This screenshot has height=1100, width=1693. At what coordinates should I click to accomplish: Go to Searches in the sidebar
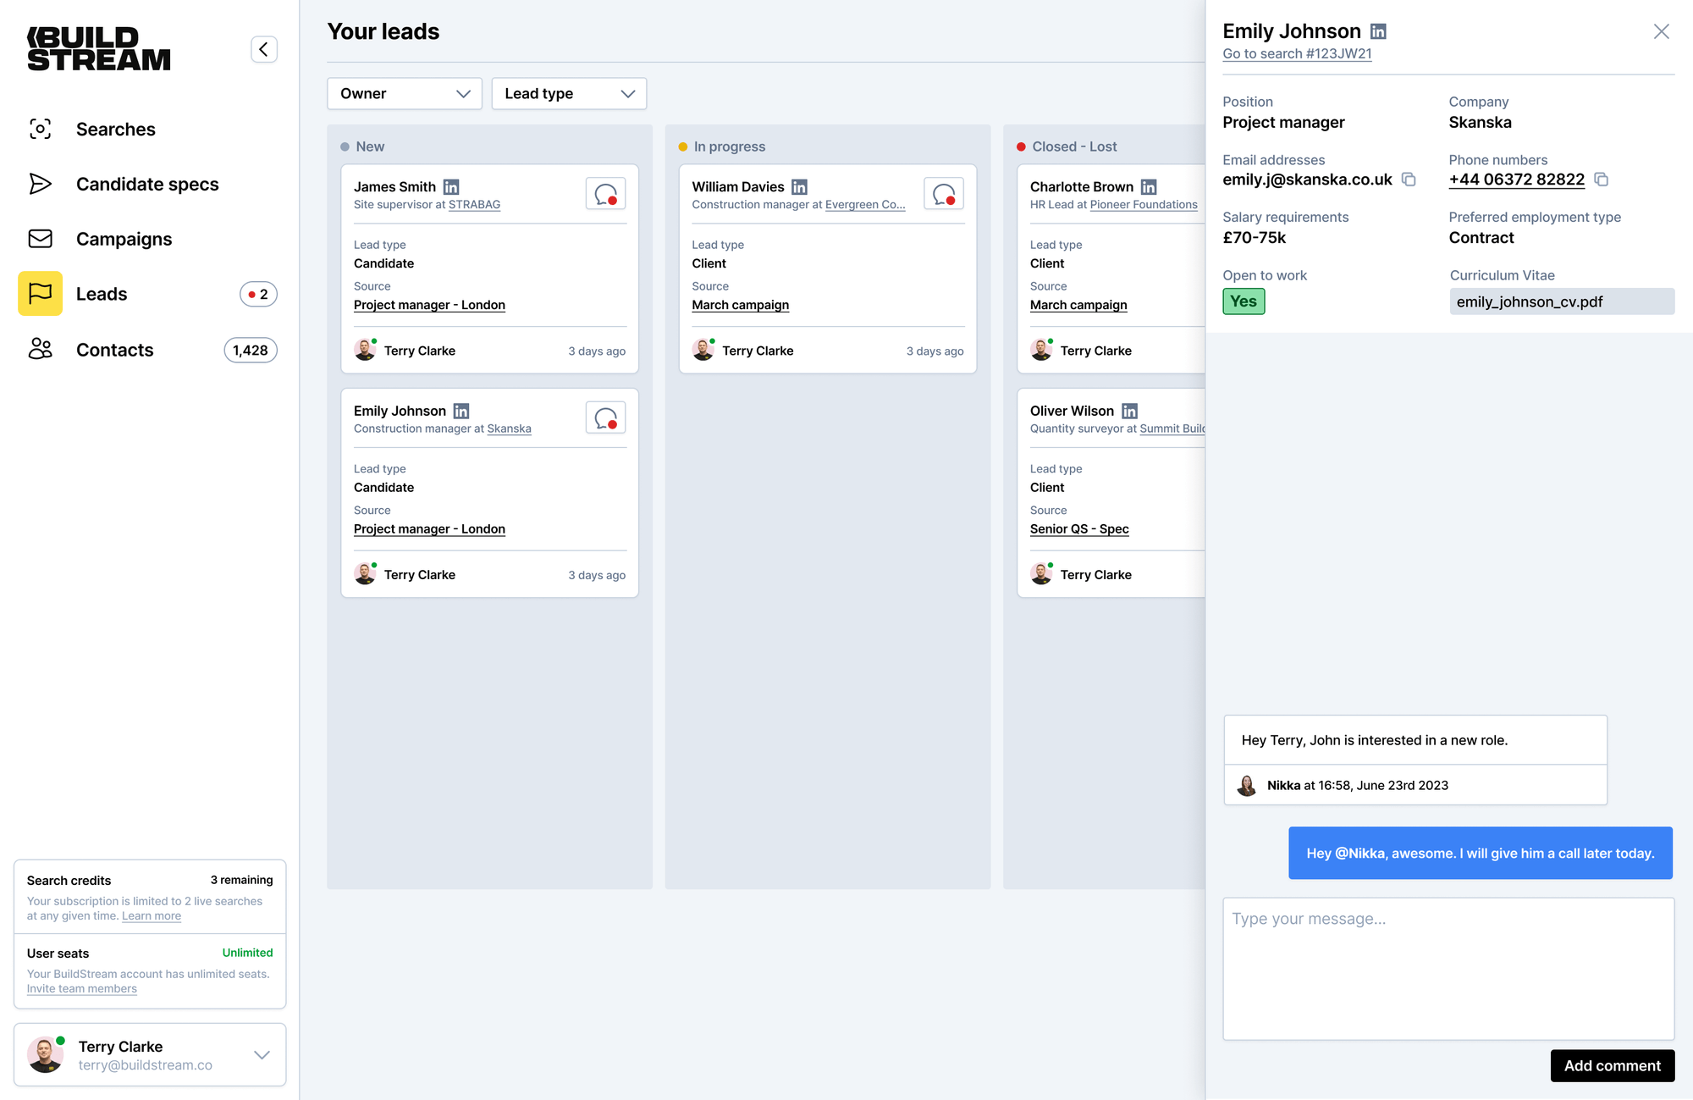[x=116, y=130]
